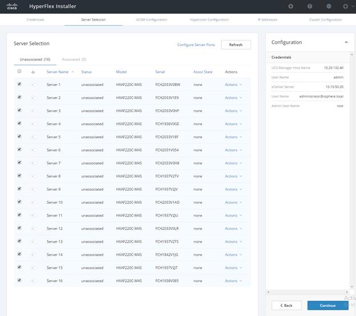Screen dimensions: 356x316
Task: Click small icon beside Server 4 name
Action: pyautogui.click(x=34, y=124)
